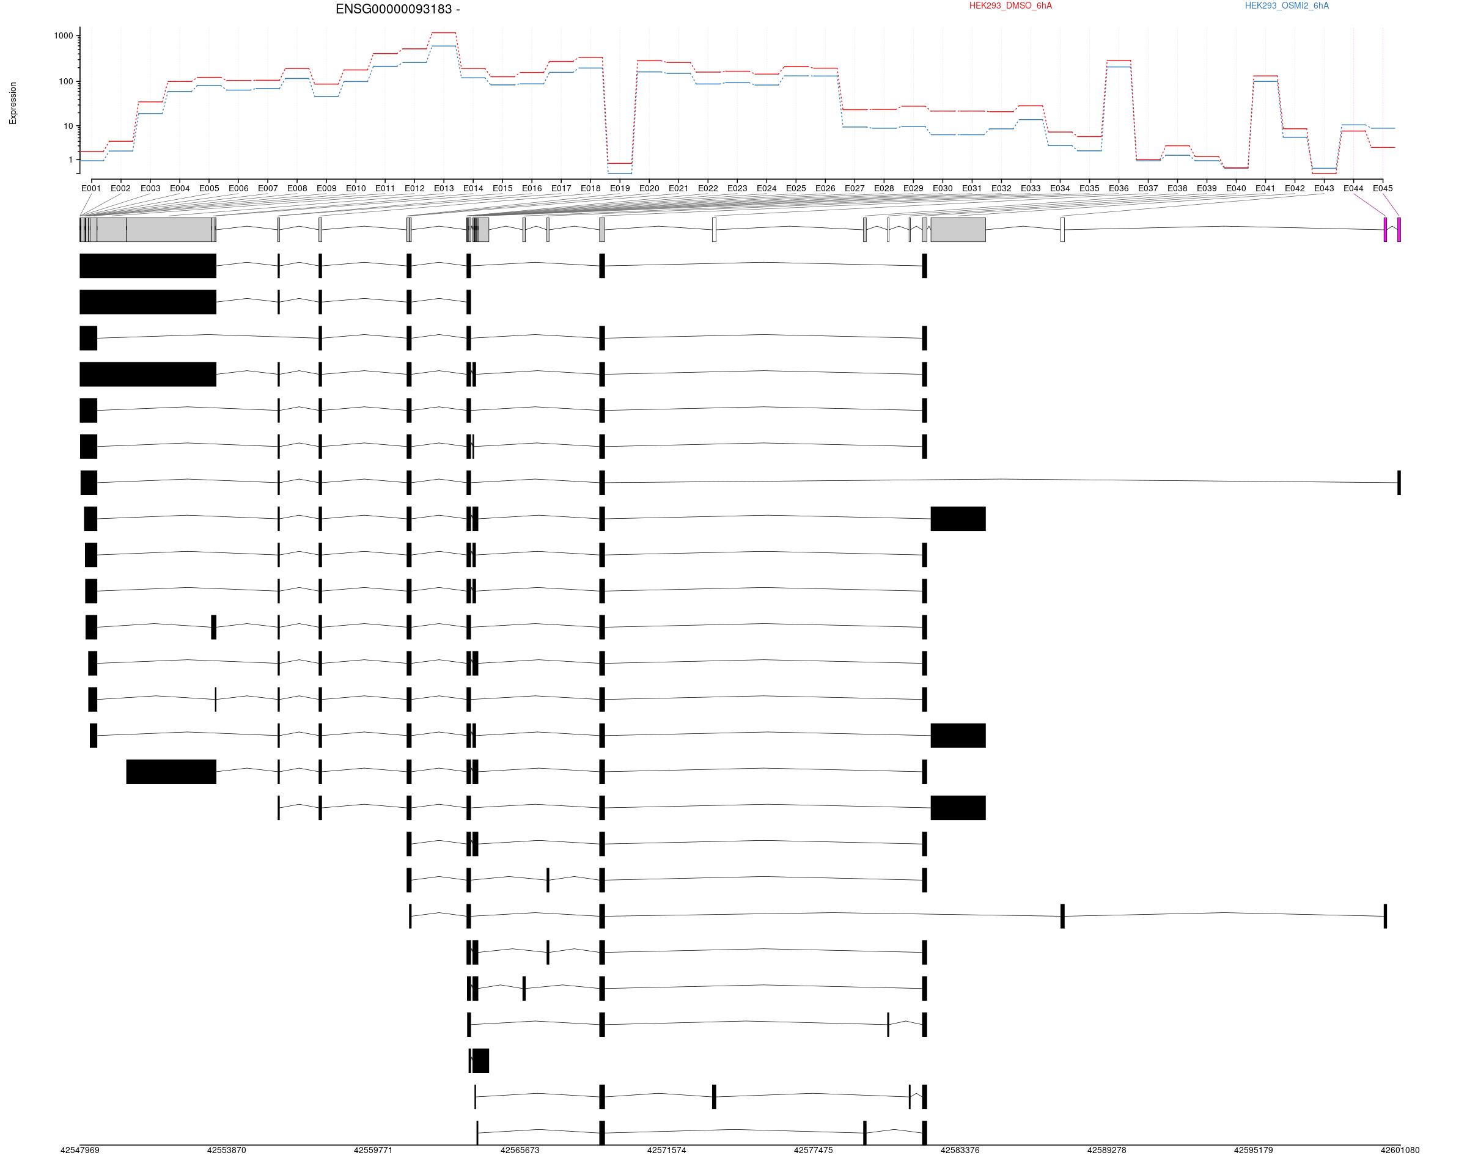Click the large gray first exon block of the gene model
The width and height of the screenshot is (1467, 1161).
pyautogui.click(x=147, y=230)
